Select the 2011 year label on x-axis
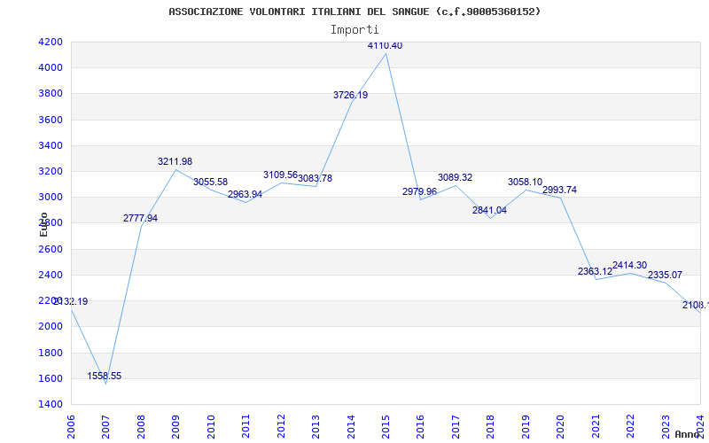The image size is (709, 443). [x=246, y=427]
